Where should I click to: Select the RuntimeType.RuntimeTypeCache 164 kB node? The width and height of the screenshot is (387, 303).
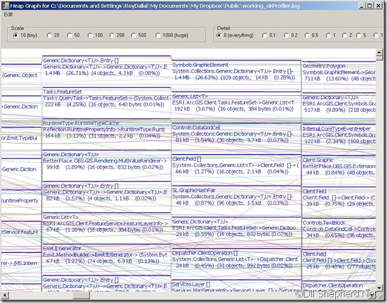click(x=106, y=134)
